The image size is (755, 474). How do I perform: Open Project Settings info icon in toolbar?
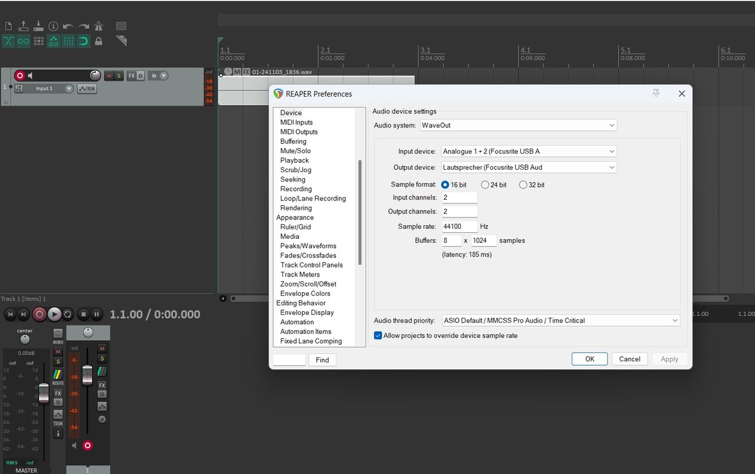[x=54, y=26]
